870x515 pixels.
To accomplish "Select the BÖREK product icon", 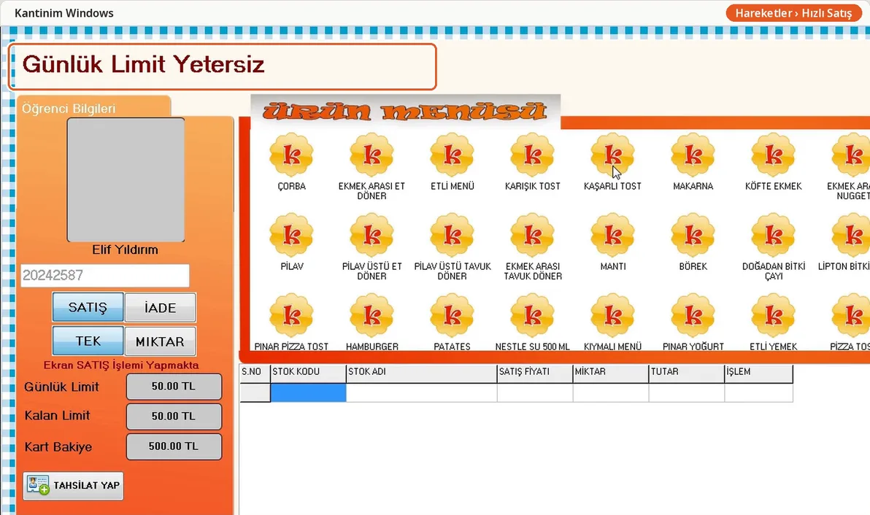I will [x=693, y=235].
